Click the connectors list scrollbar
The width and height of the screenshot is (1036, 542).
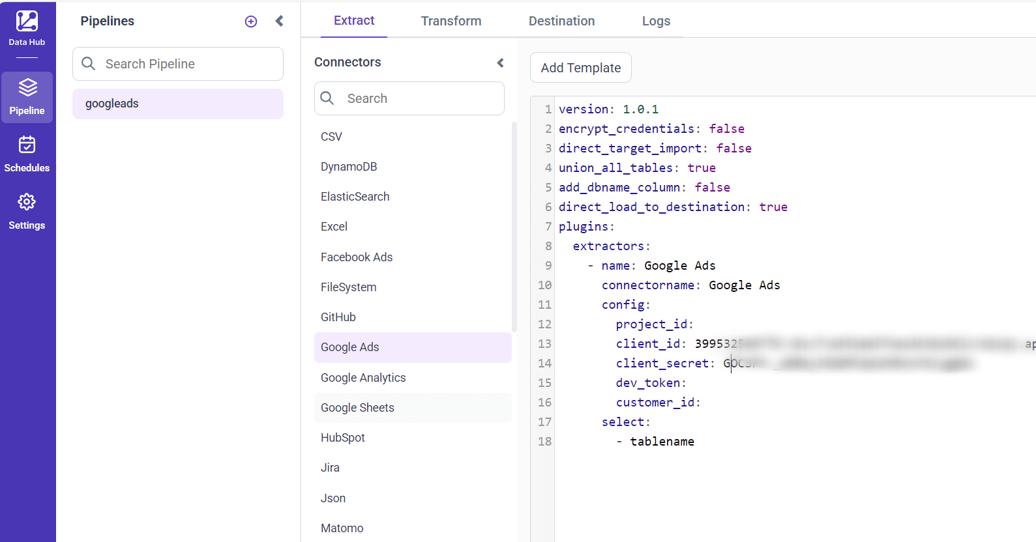tap(514, 228)
